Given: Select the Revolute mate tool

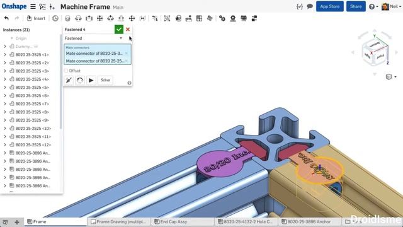Looking at the screenshot, I should [78, 18].
